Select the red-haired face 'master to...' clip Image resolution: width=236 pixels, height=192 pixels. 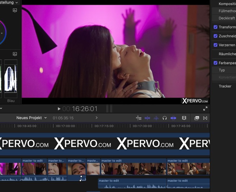pyautogui.click(x=57, y=169)
